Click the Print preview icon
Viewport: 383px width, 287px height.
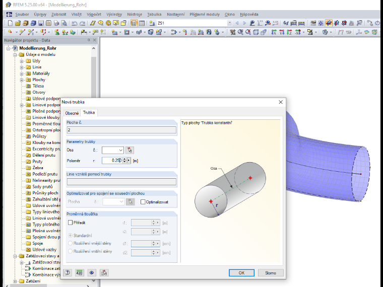coord(64,23)
